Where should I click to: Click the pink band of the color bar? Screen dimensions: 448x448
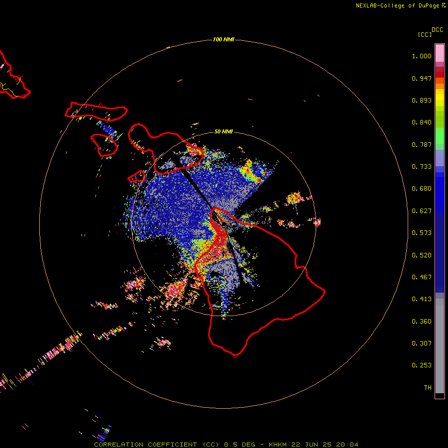(x=440, y=53)
